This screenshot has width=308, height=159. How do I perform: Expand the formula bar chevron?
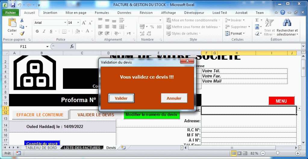coord(303,46)
